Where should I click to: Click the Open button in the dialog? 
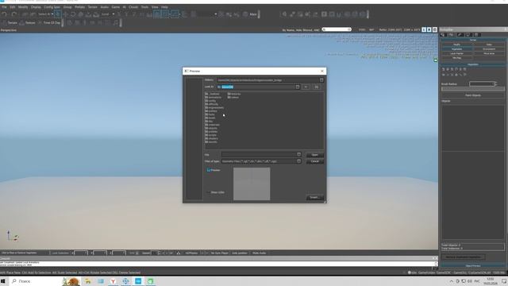(314, 155)
